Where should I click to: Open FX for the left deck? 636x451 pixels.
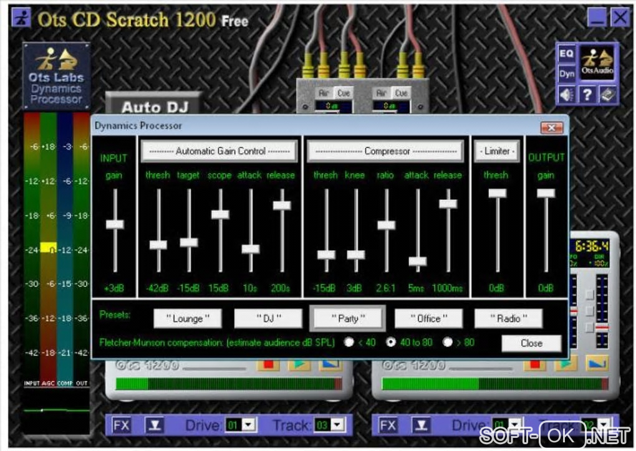(121, 425)
